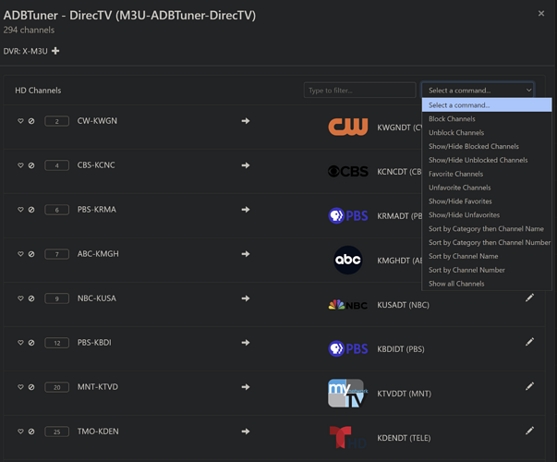The height and width of the screenshot is (462, 557).
Task: Click the edit pencil for KBDIDT (PBS)
Action: (x=529, y=342)
